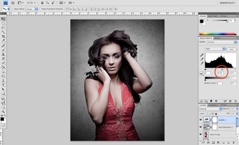239x145 pixels.
Task: Toggle Edit in Quick Mask mode
Action: coord(3,125)
